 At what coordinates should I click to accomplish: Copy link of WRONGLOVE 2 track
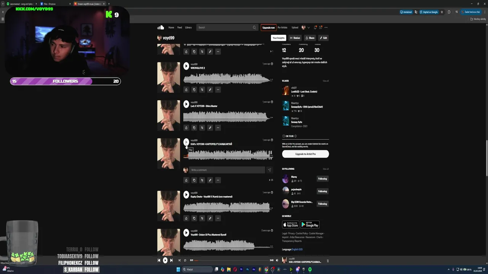(194, 89)
